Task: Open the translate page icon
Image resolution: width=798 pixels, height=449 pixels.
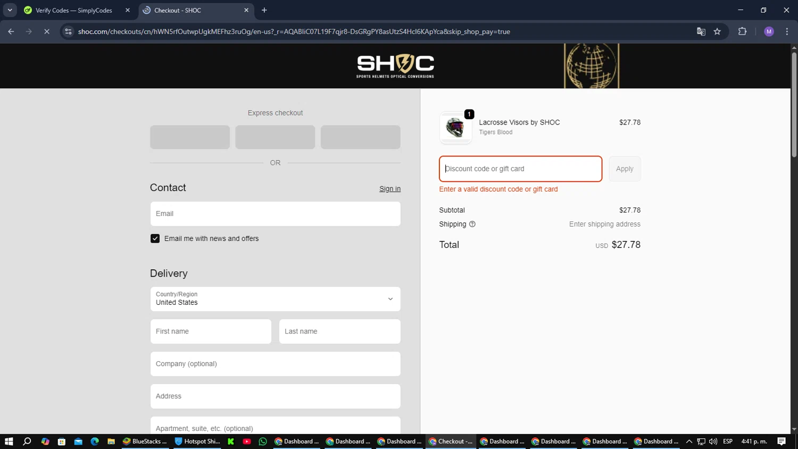Action: tap(701, 31)
